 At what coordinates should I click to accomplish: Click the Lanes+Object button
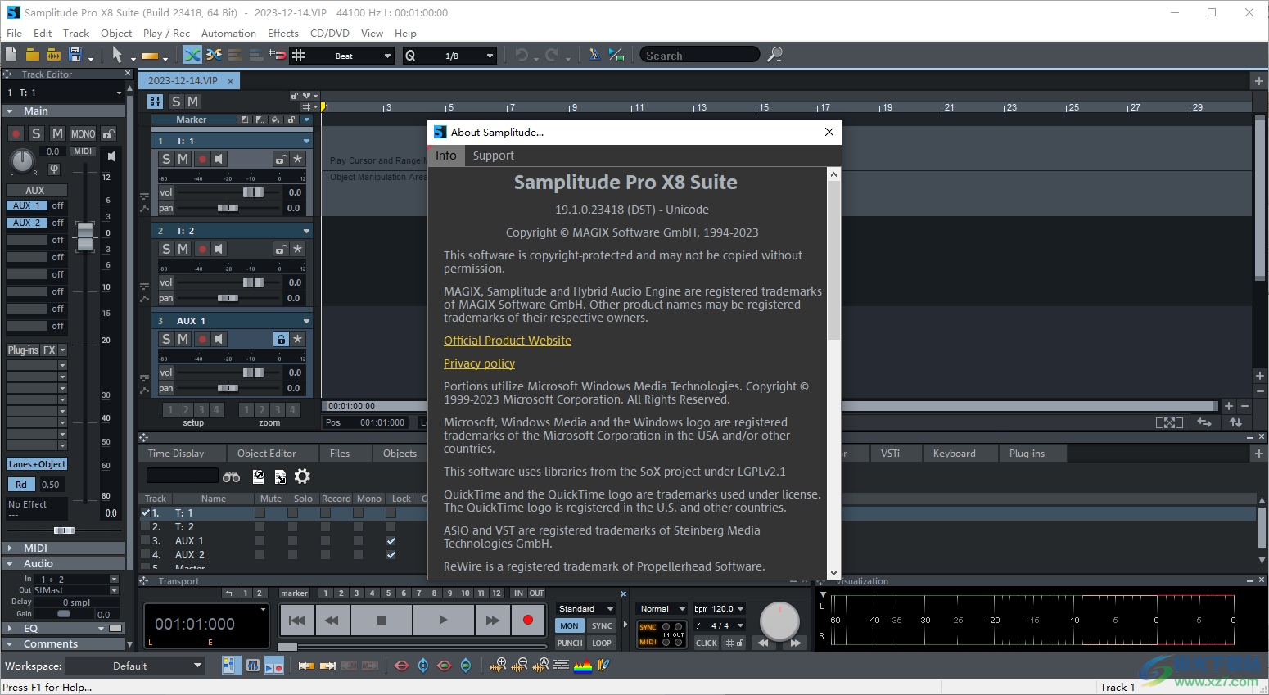pos(37,464)
